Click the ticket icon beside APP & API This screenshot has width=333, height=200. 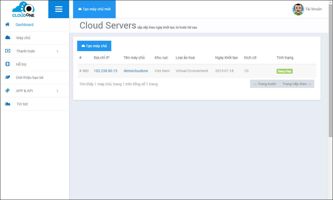click(8, 91)
